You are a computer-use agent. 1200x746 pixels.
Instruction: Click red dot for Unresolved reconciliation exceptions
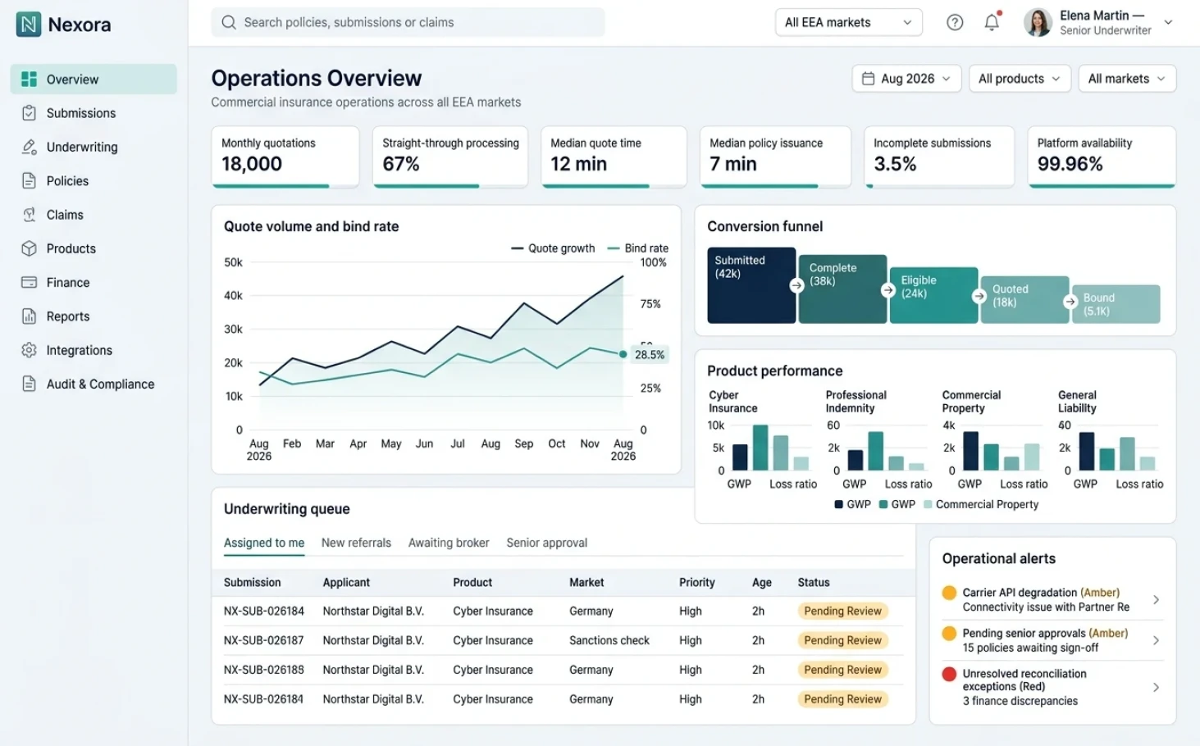pos(949,674)
